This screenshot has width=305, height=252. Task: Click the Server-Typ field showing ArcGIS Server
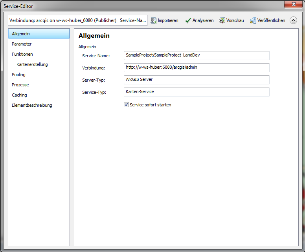pos(196,80)
